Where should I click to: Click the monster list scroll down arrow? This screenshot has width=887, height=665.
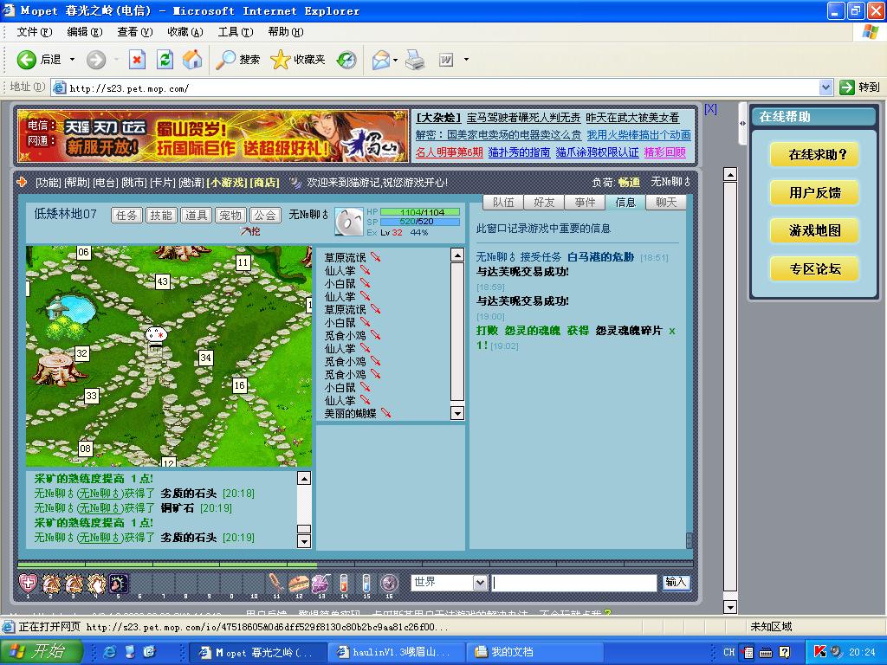pyautogui.click(x=457, y=413)
